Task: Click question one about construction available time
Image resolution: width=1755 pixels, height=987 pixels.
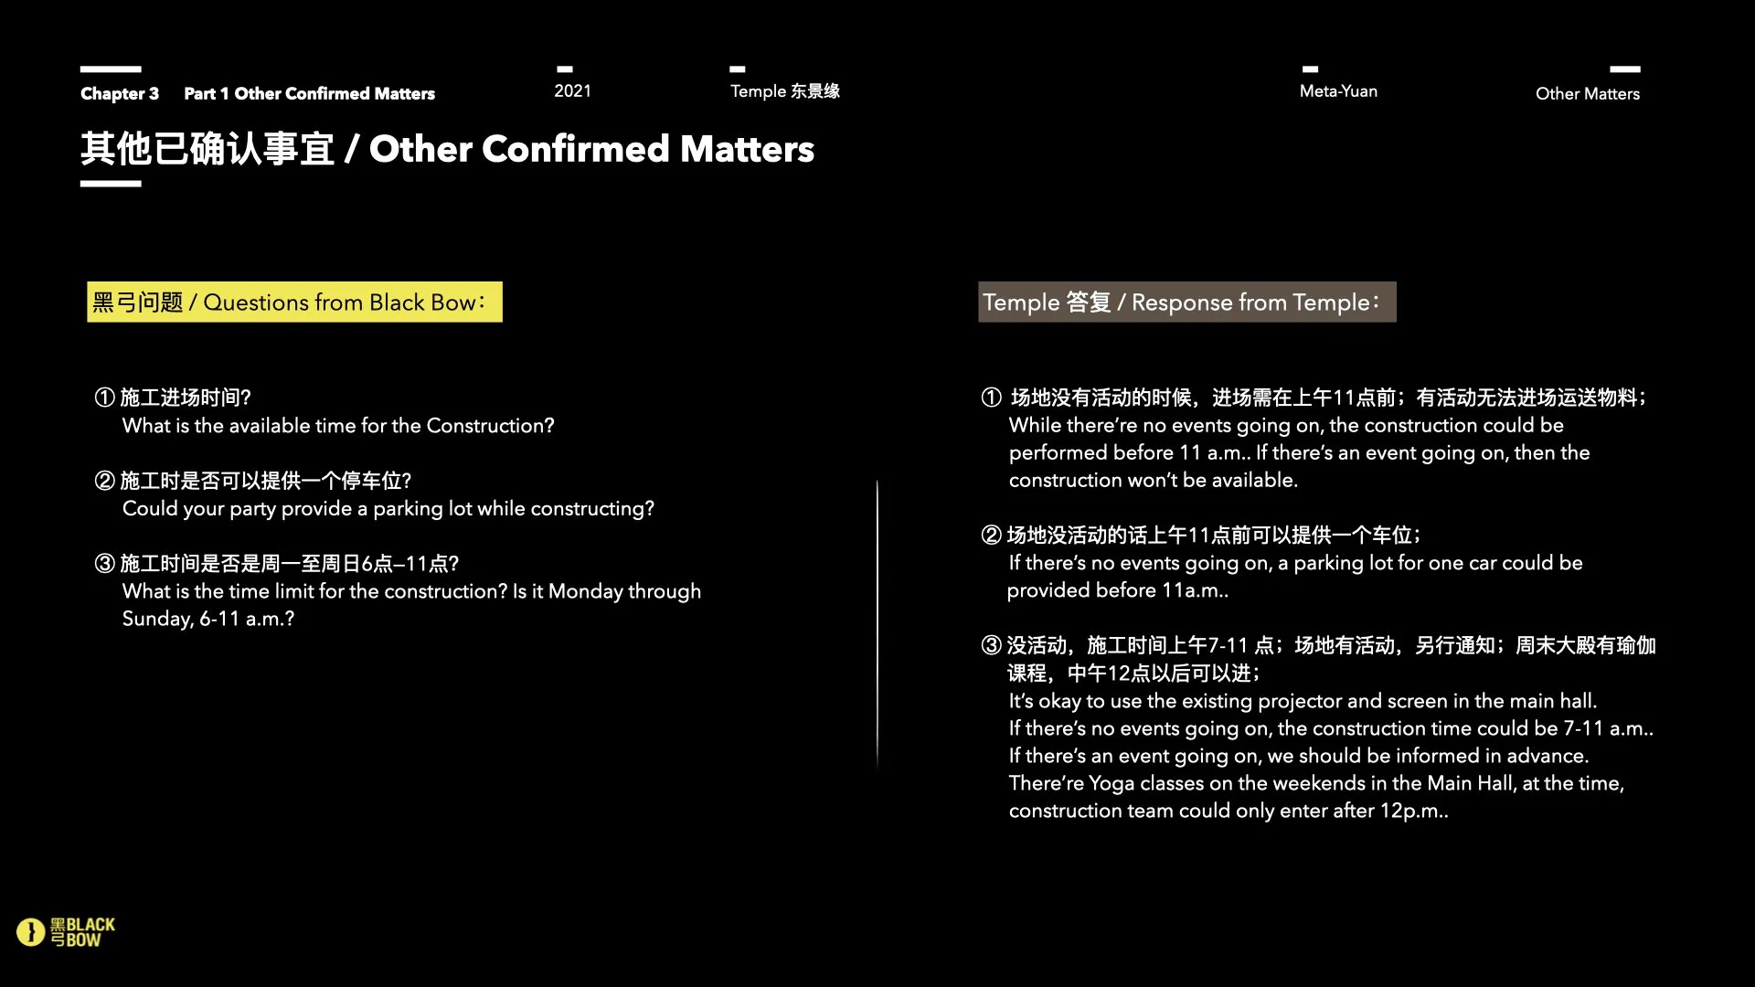Action: (x=337, y=425)
